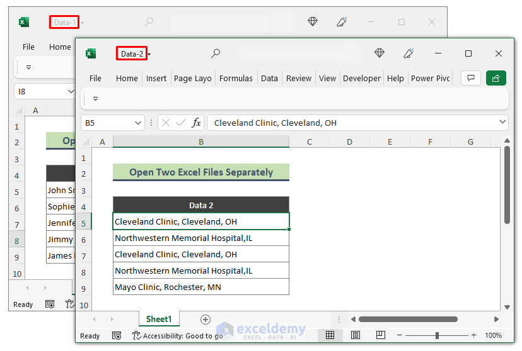Open search magnifier in Data-1 title bar
The image size is (522, 351).
click(149, 22)
